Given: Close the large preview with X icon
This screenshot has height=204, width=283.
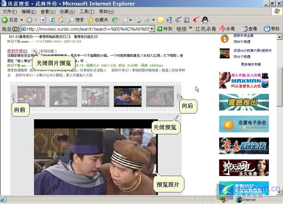Looking at the screenshot, I should 178,116.
